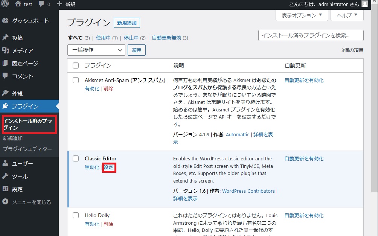Open Classic Editor 設定 link
The height and width of the screenshot is (236, 378).
coord(108,167)
